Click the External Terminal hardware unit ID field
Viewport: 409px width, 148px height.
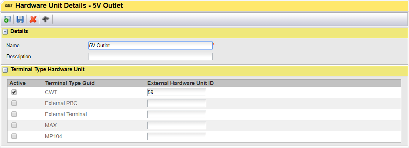tap(177, 114)
